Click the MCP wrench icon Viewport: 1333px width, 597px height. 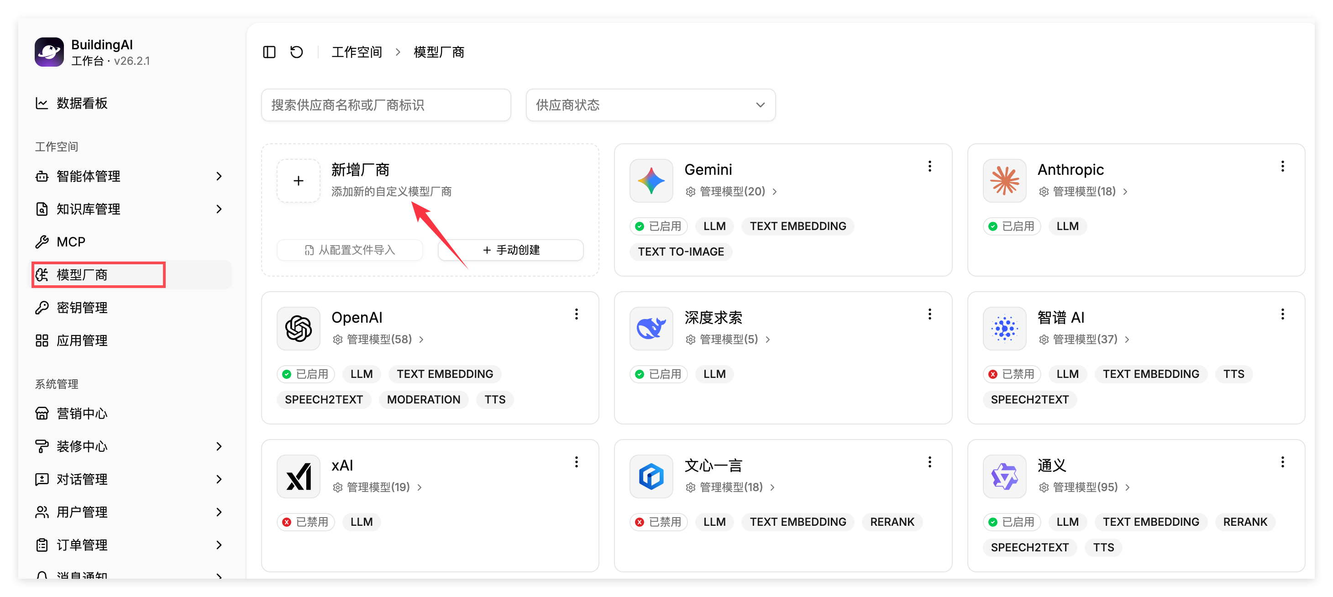point(42,241)
